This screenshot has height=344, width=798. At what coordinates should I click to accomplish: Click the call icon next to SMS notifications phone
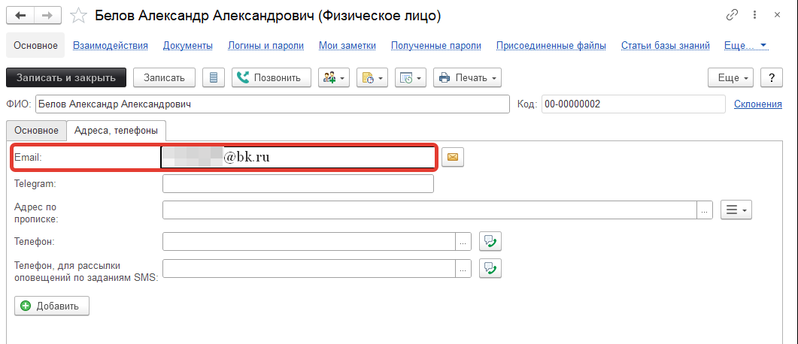(490, 268)
